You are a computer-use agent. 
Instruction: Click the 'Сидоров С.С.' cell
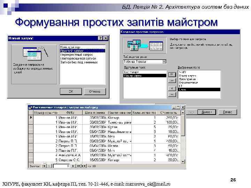(70, 160)
